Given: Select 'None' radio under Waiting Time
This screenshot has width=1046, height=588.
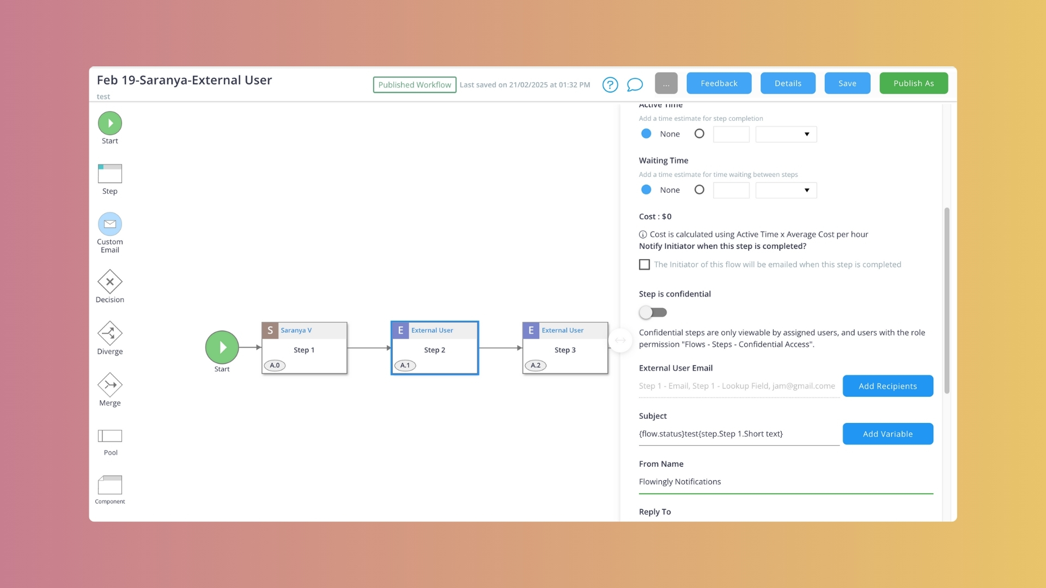Looking at the screenshot, I should point(646,189).
